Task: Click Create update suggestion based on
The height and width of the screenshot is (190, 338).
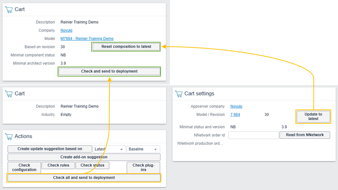Action: pyautogui.click(x=50, y=149)
